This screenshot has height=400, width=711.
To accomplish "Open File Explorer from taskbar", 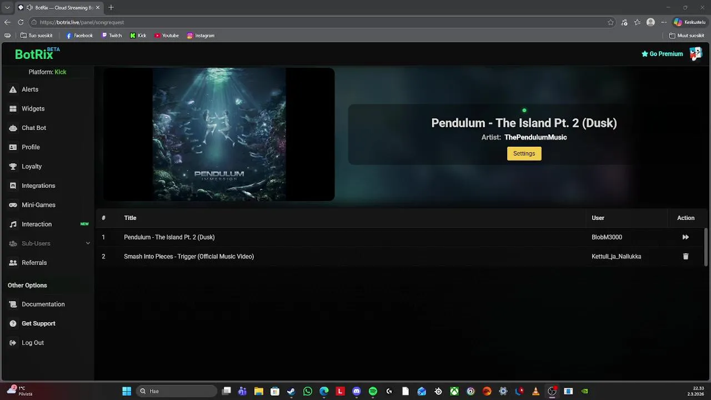I will (259, 391).
